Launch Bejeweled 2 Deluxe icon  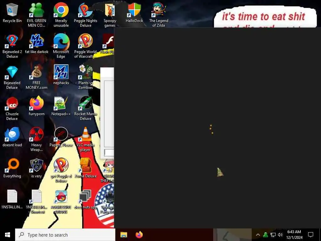click(12, 46)
